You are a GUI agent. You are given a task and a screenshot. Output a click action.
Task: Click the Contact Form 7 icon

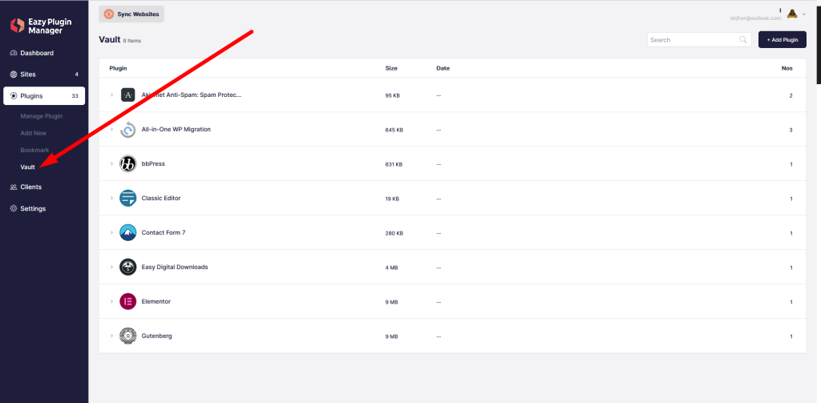tap(128, 232)
